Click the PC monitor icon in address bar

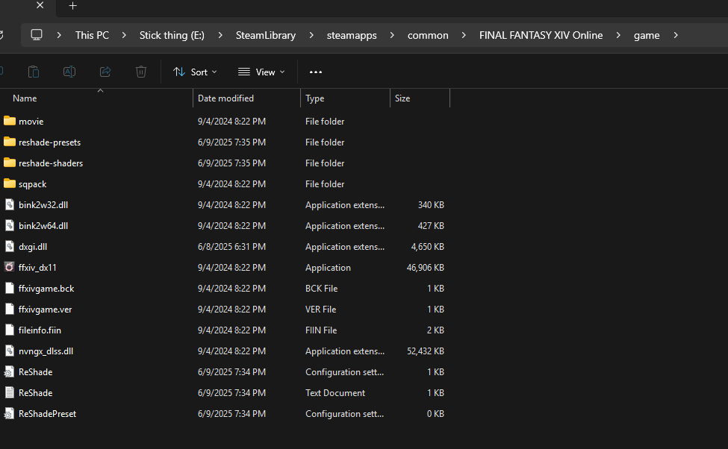pos(37,35)
